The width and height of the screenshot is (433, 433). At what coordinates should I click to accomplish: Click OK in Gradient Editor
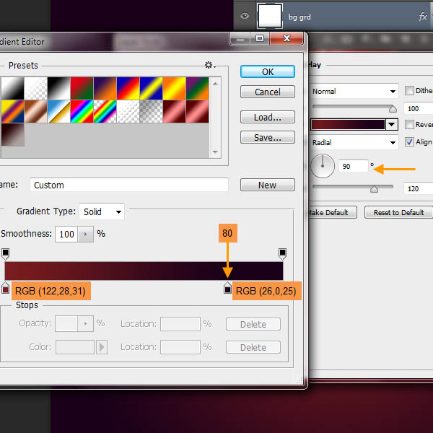(267, 71)
